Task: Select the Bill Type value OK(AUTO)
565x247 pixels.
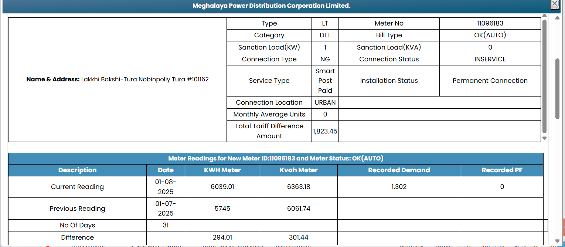Action: tap(490, 35)
